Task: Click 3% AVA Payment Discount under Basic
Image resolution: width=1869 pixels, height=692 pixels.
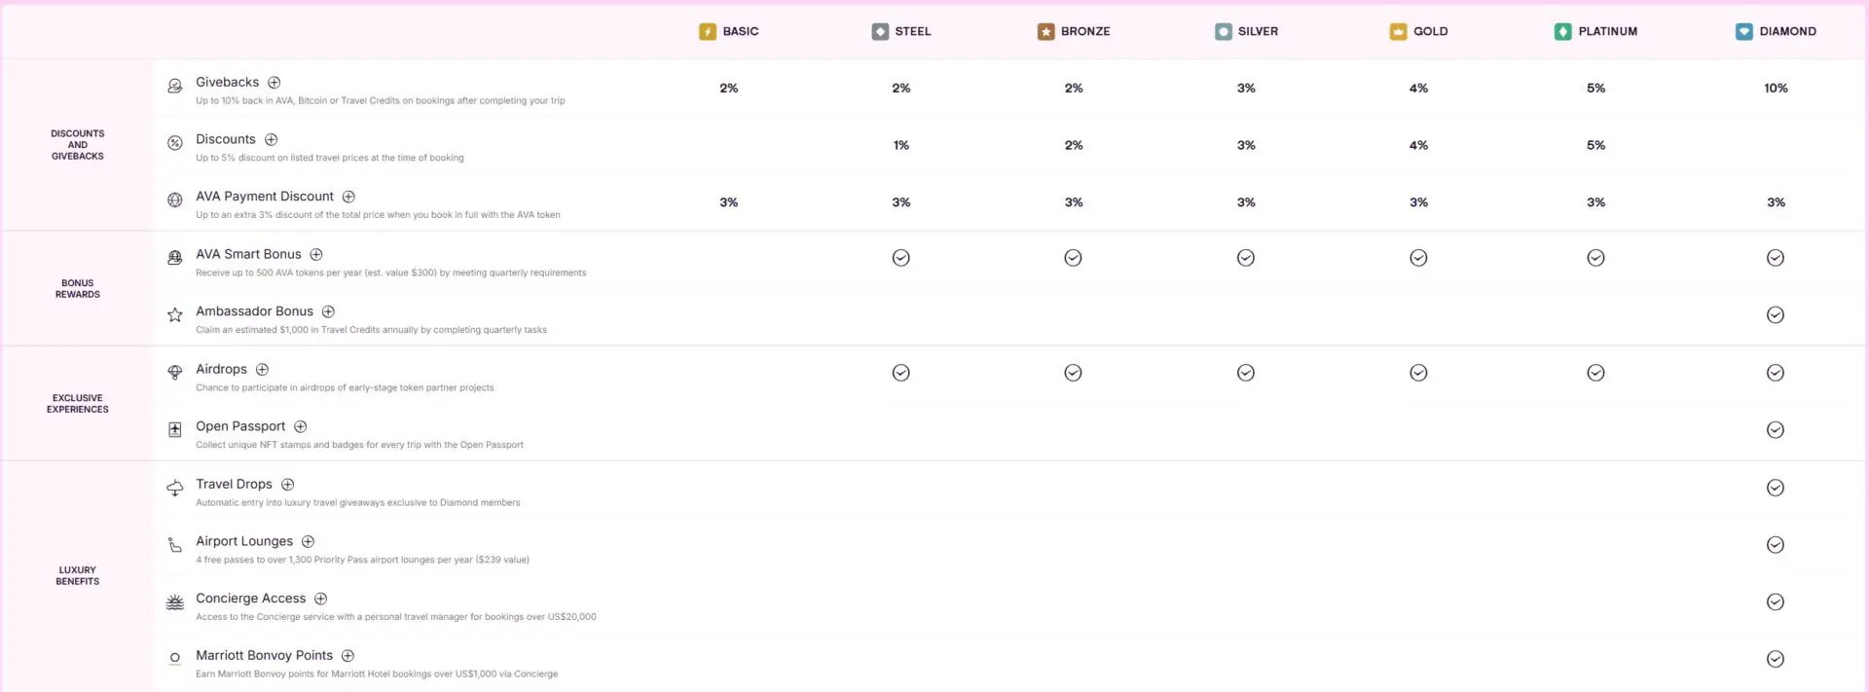Action: 729,203
